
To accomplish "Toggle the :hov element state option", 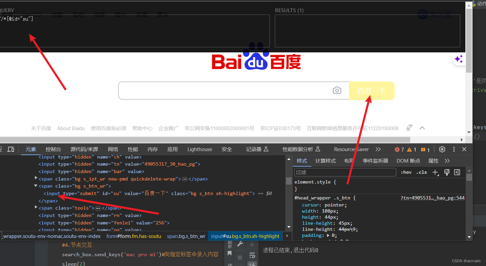I will click(406, 172).
